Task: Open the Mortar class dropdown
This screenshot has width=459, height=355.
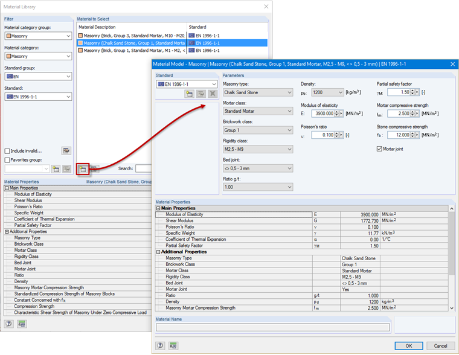Action: pyautogui.click(x=258, y=111)
